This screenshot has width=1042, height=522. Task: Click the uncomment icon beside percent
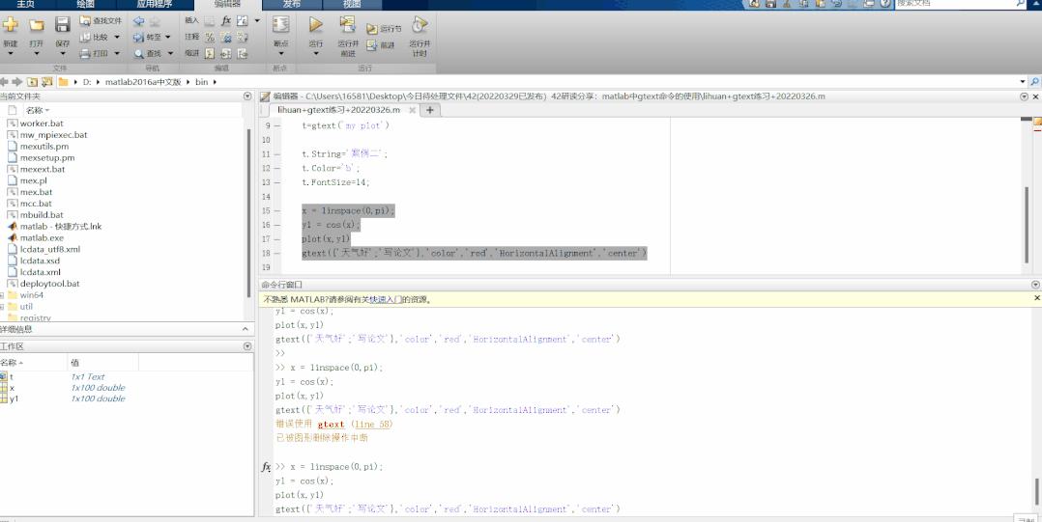(x=226, y=37)
